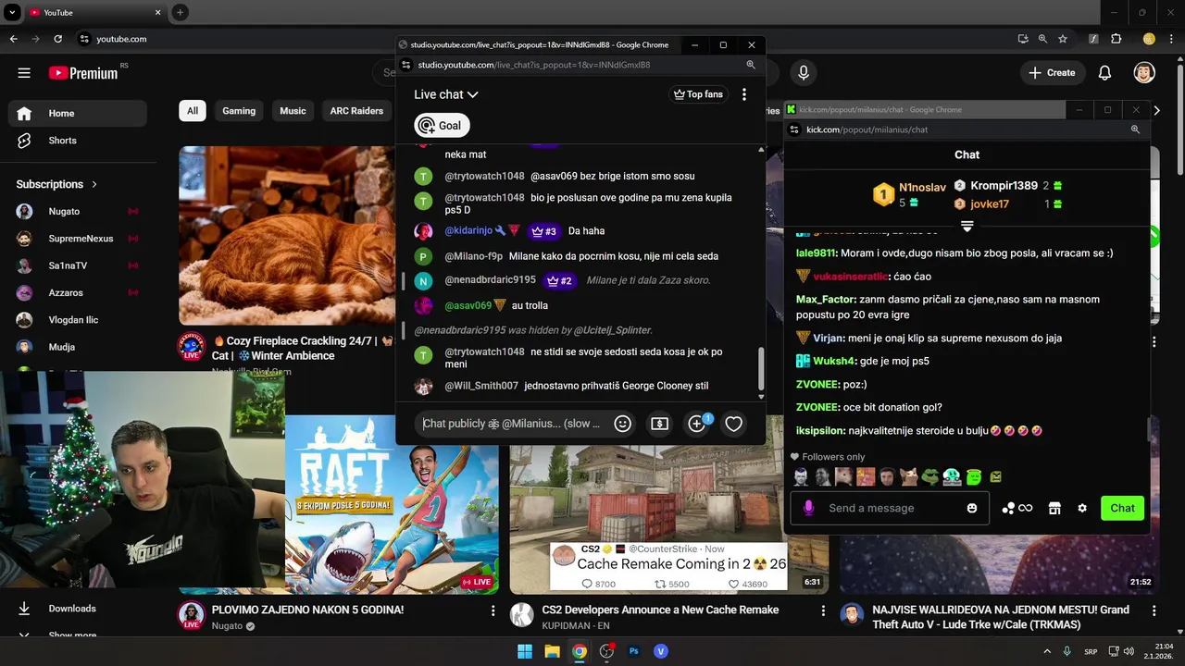Bookmark this page with the star icon
The height and width of the screenshot is (666, 1185).
tap(1063, 39)
